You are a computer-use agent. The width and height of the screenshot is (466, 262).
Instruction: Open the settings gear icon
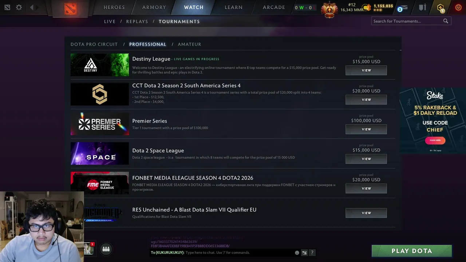point(19,7)
